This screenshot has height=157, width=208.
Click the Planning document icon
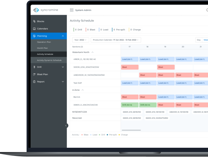pos(34,36)
